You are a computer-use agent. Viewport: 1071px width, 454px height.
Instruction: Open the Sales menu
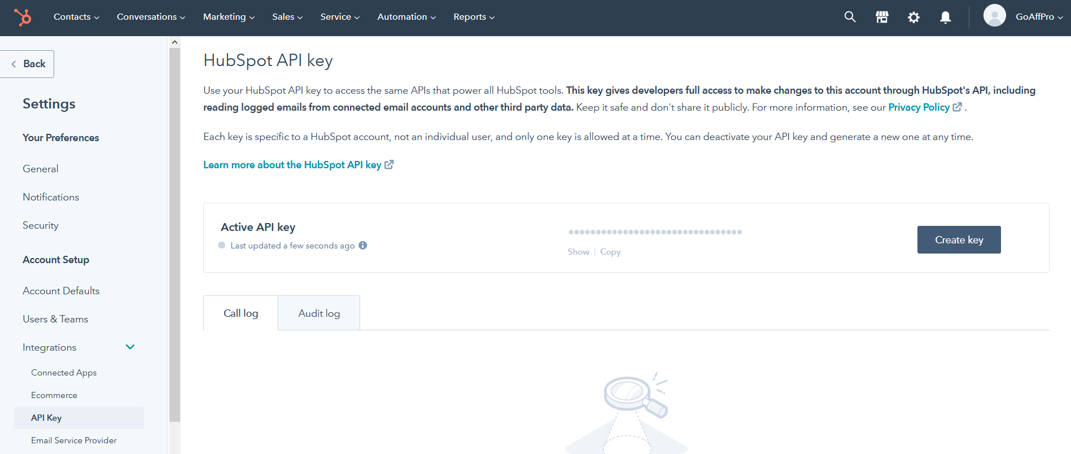(x=287, y=17)
